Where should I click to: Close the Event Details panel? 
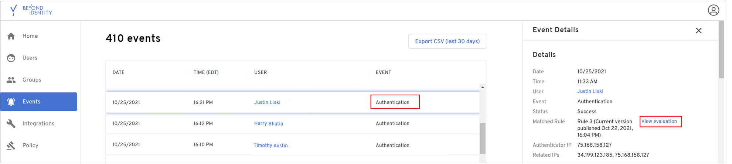click(x=698, y=31)
